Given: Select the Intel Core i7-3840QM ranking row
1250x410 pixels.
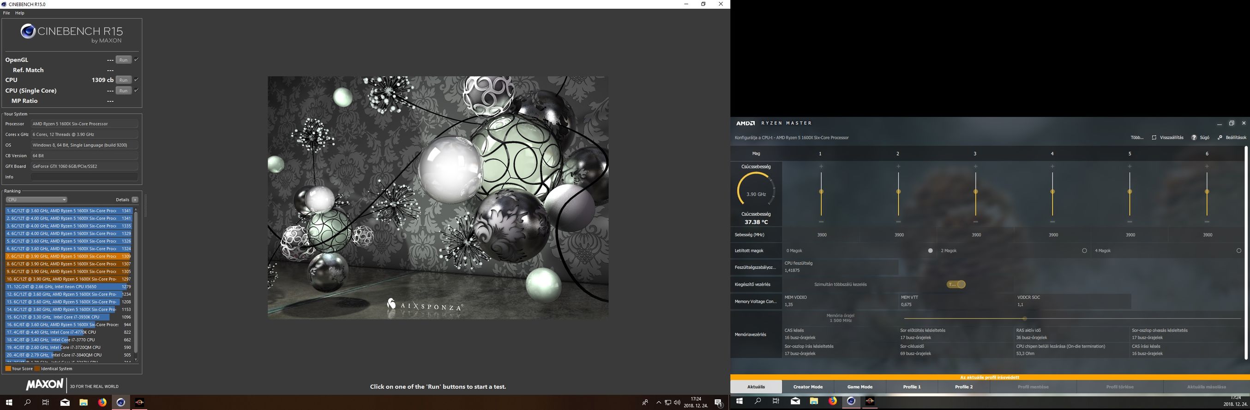Looking at the screenshot, I should [x=68, y=355].
